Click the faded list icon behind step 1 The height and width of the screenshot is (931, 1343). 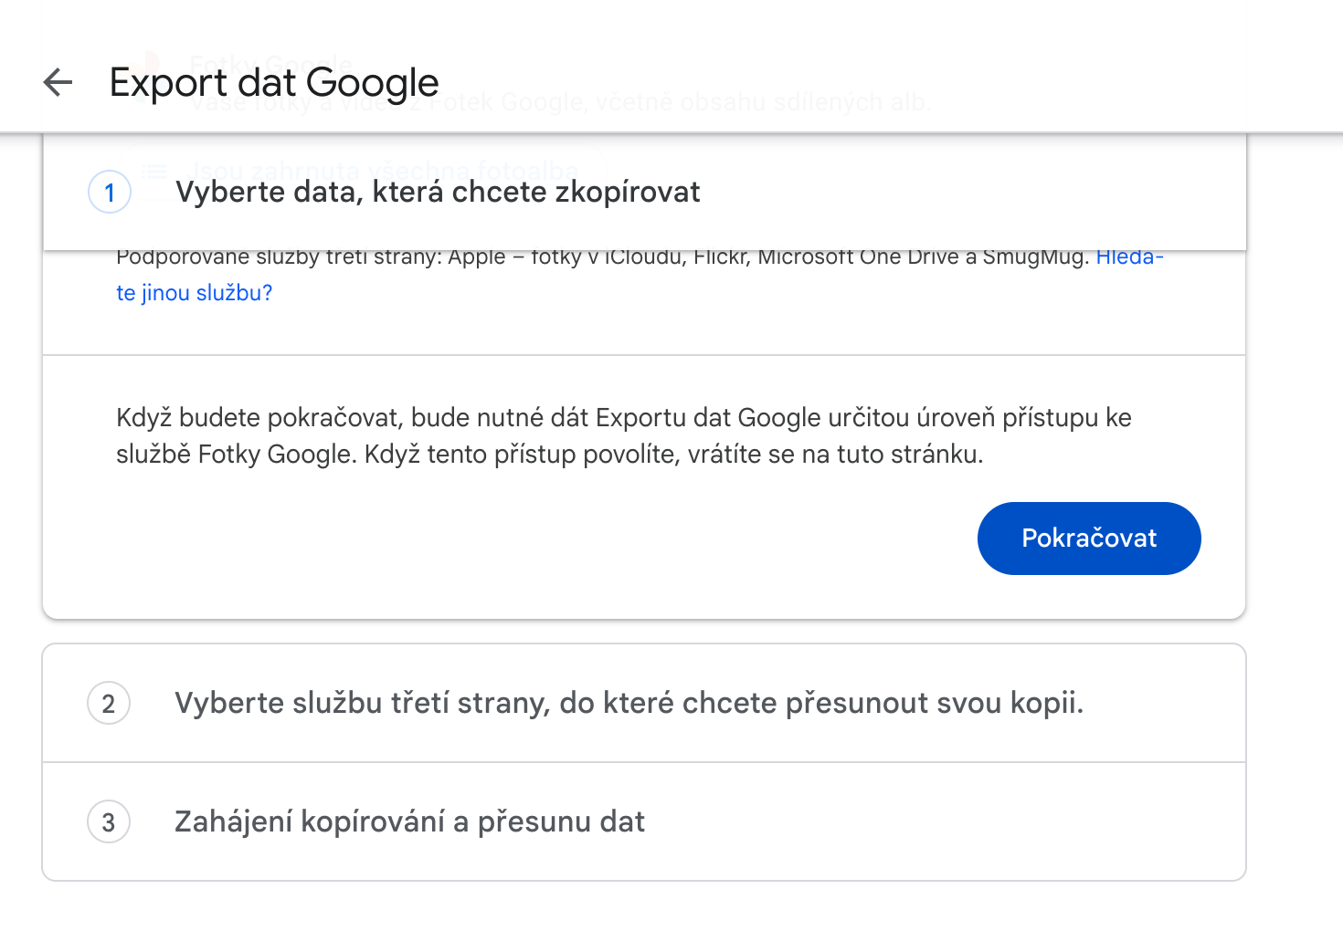tap(153, 171)
